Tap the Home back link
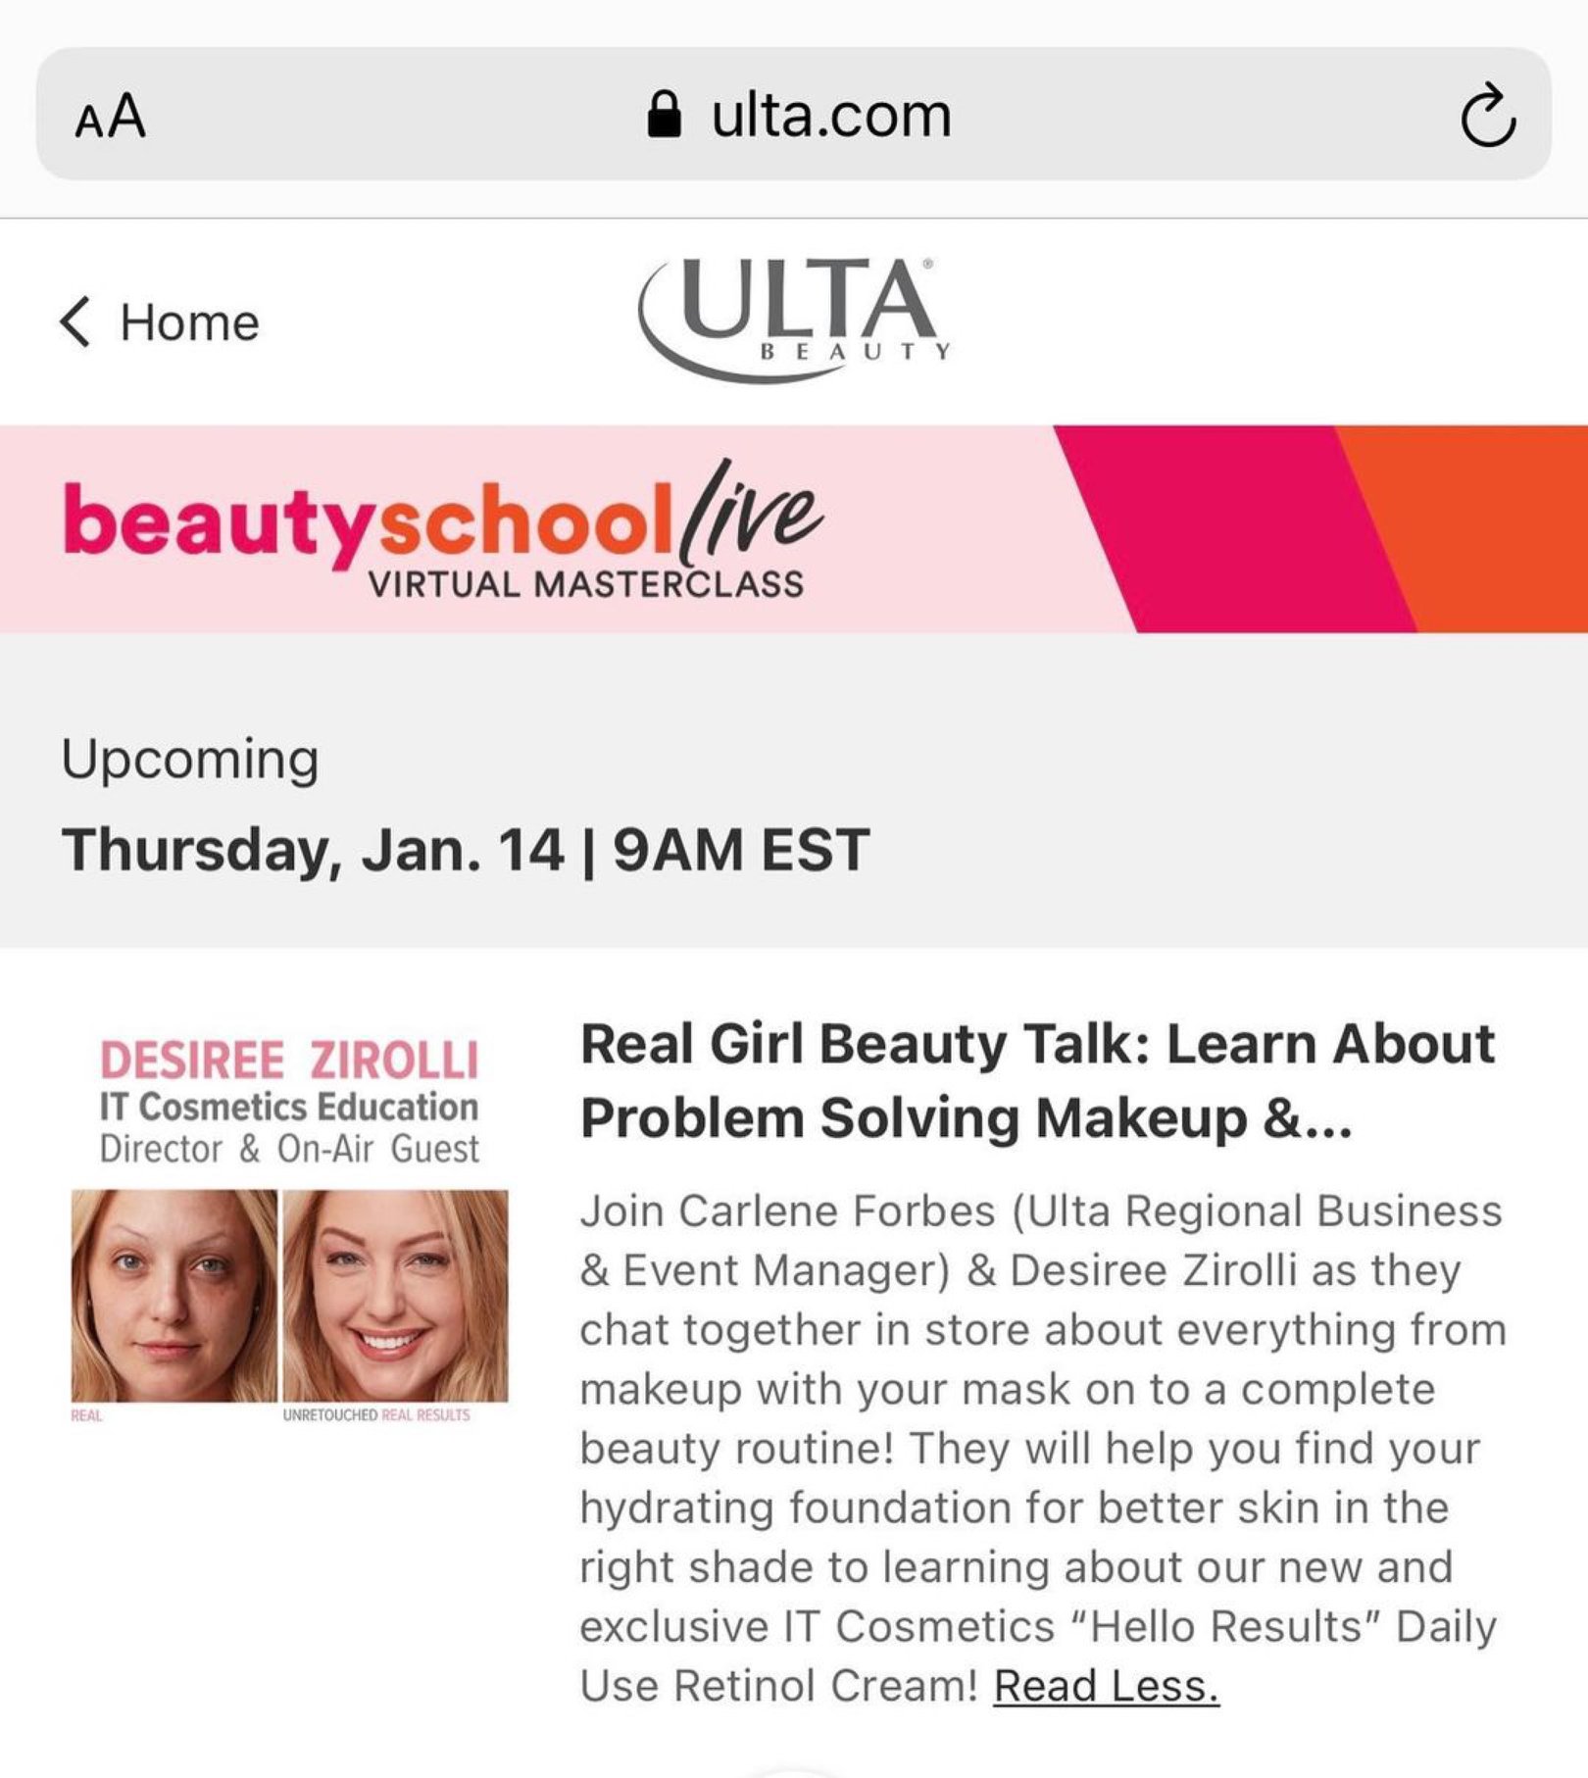The width and height of the screenshot is (1588, 1778). (x=160, y=321)
